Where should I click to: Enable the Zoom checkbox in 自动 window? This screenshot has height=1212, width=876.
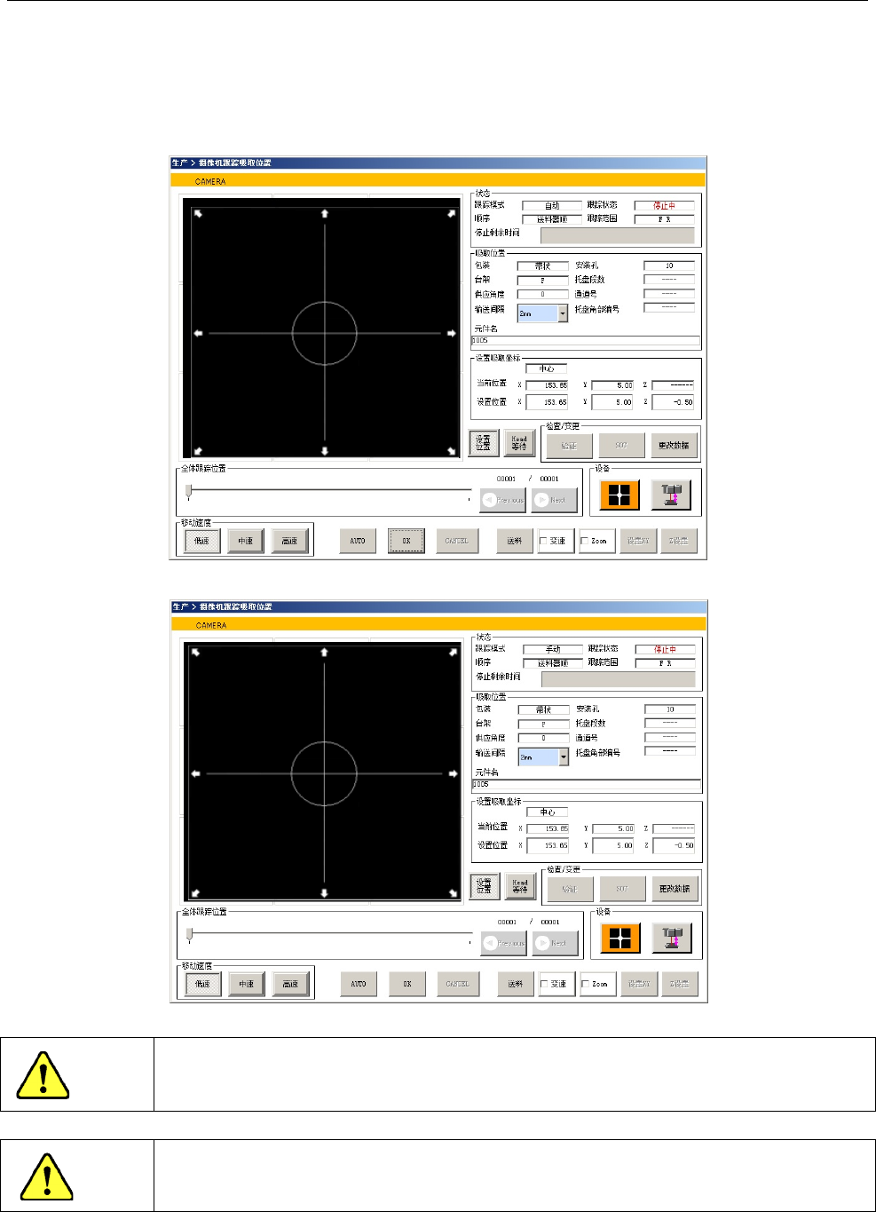pos(584,541)
